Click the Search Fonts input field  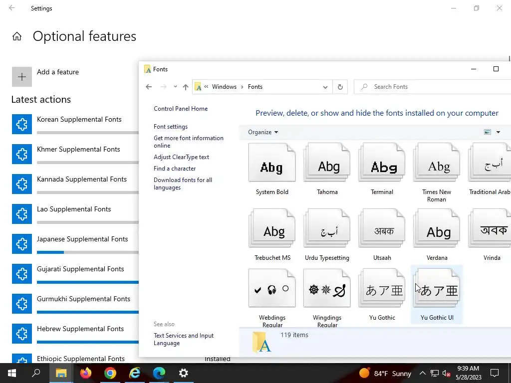tap(434, 87)
